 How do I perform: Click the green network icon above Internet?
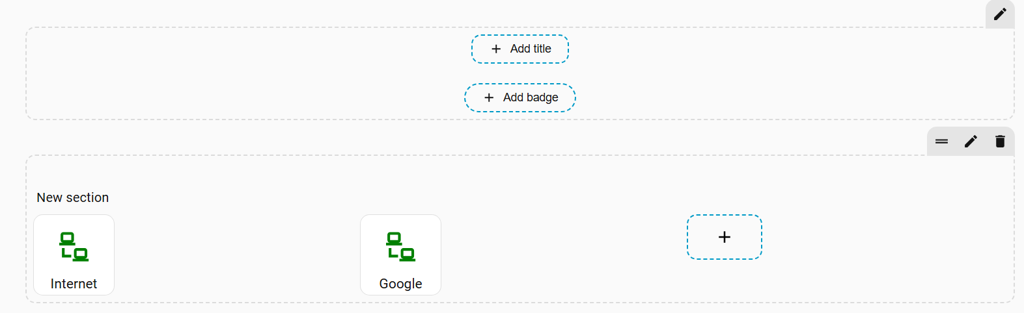(x=74, y=247)
